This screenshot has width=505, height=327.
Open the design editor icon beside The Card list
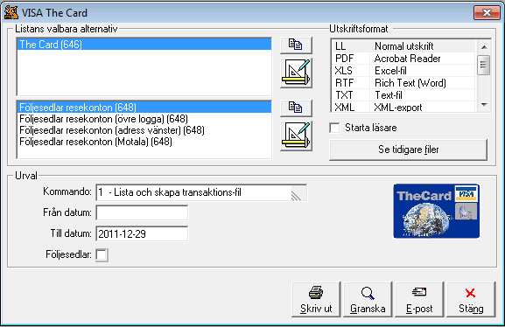click(296, 73)
